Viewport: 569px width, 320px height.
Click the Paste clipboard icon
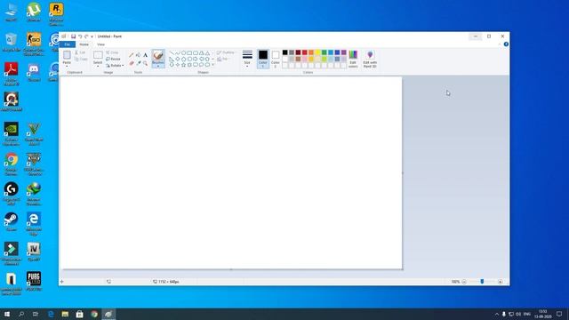(x=67, y=55)
